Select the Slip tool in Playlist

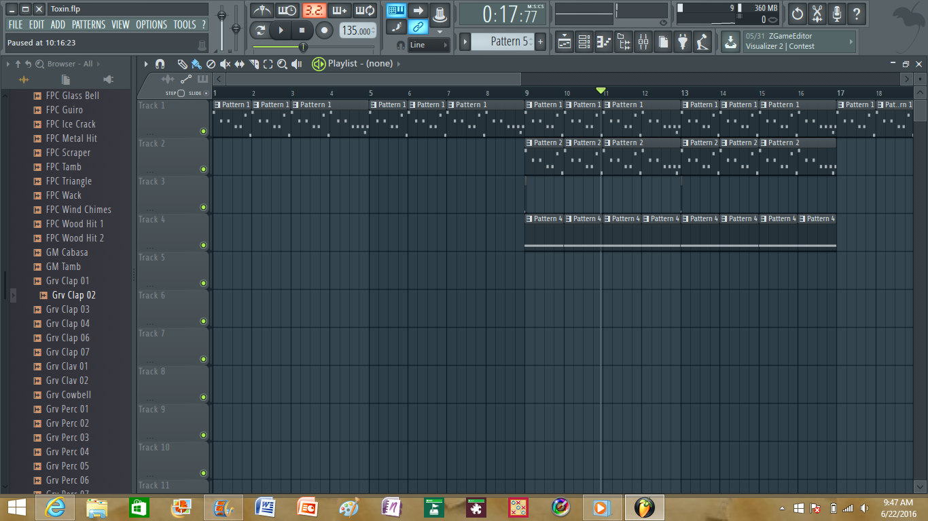(239, 64)
